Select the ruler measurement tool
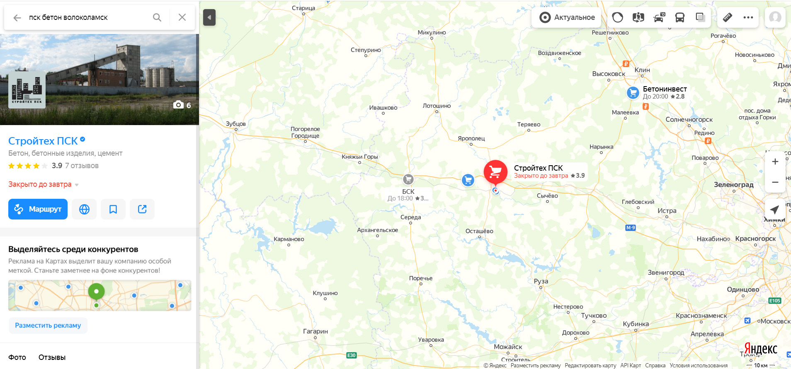The width and height of the screenshot is (791, 369). click(728, 17)
